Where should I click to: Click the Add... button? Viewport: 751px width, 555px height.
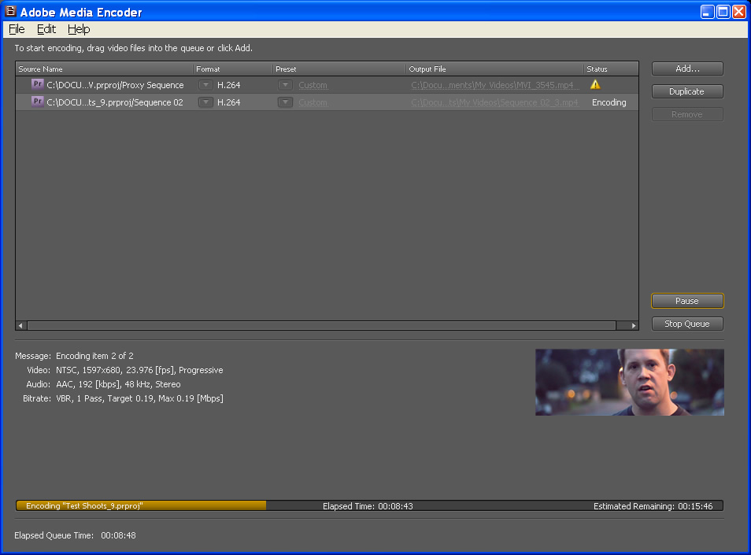click(687, 68)
